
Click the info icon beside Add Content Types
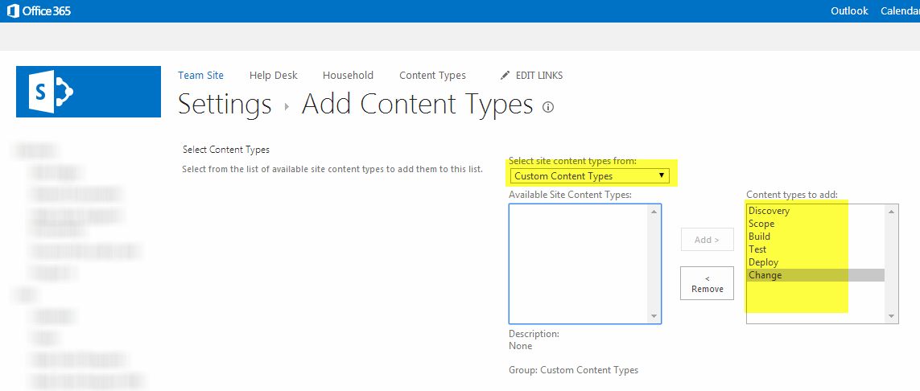tap(548, 107)
